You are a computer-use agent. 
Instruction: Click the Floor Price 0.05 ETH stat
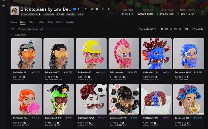[128, 12]
